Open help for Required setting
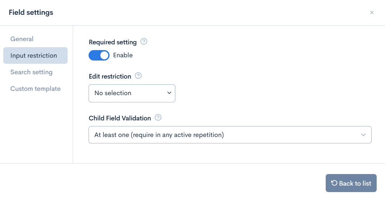This screenshot has width=385, height=200. pos(144,41)
